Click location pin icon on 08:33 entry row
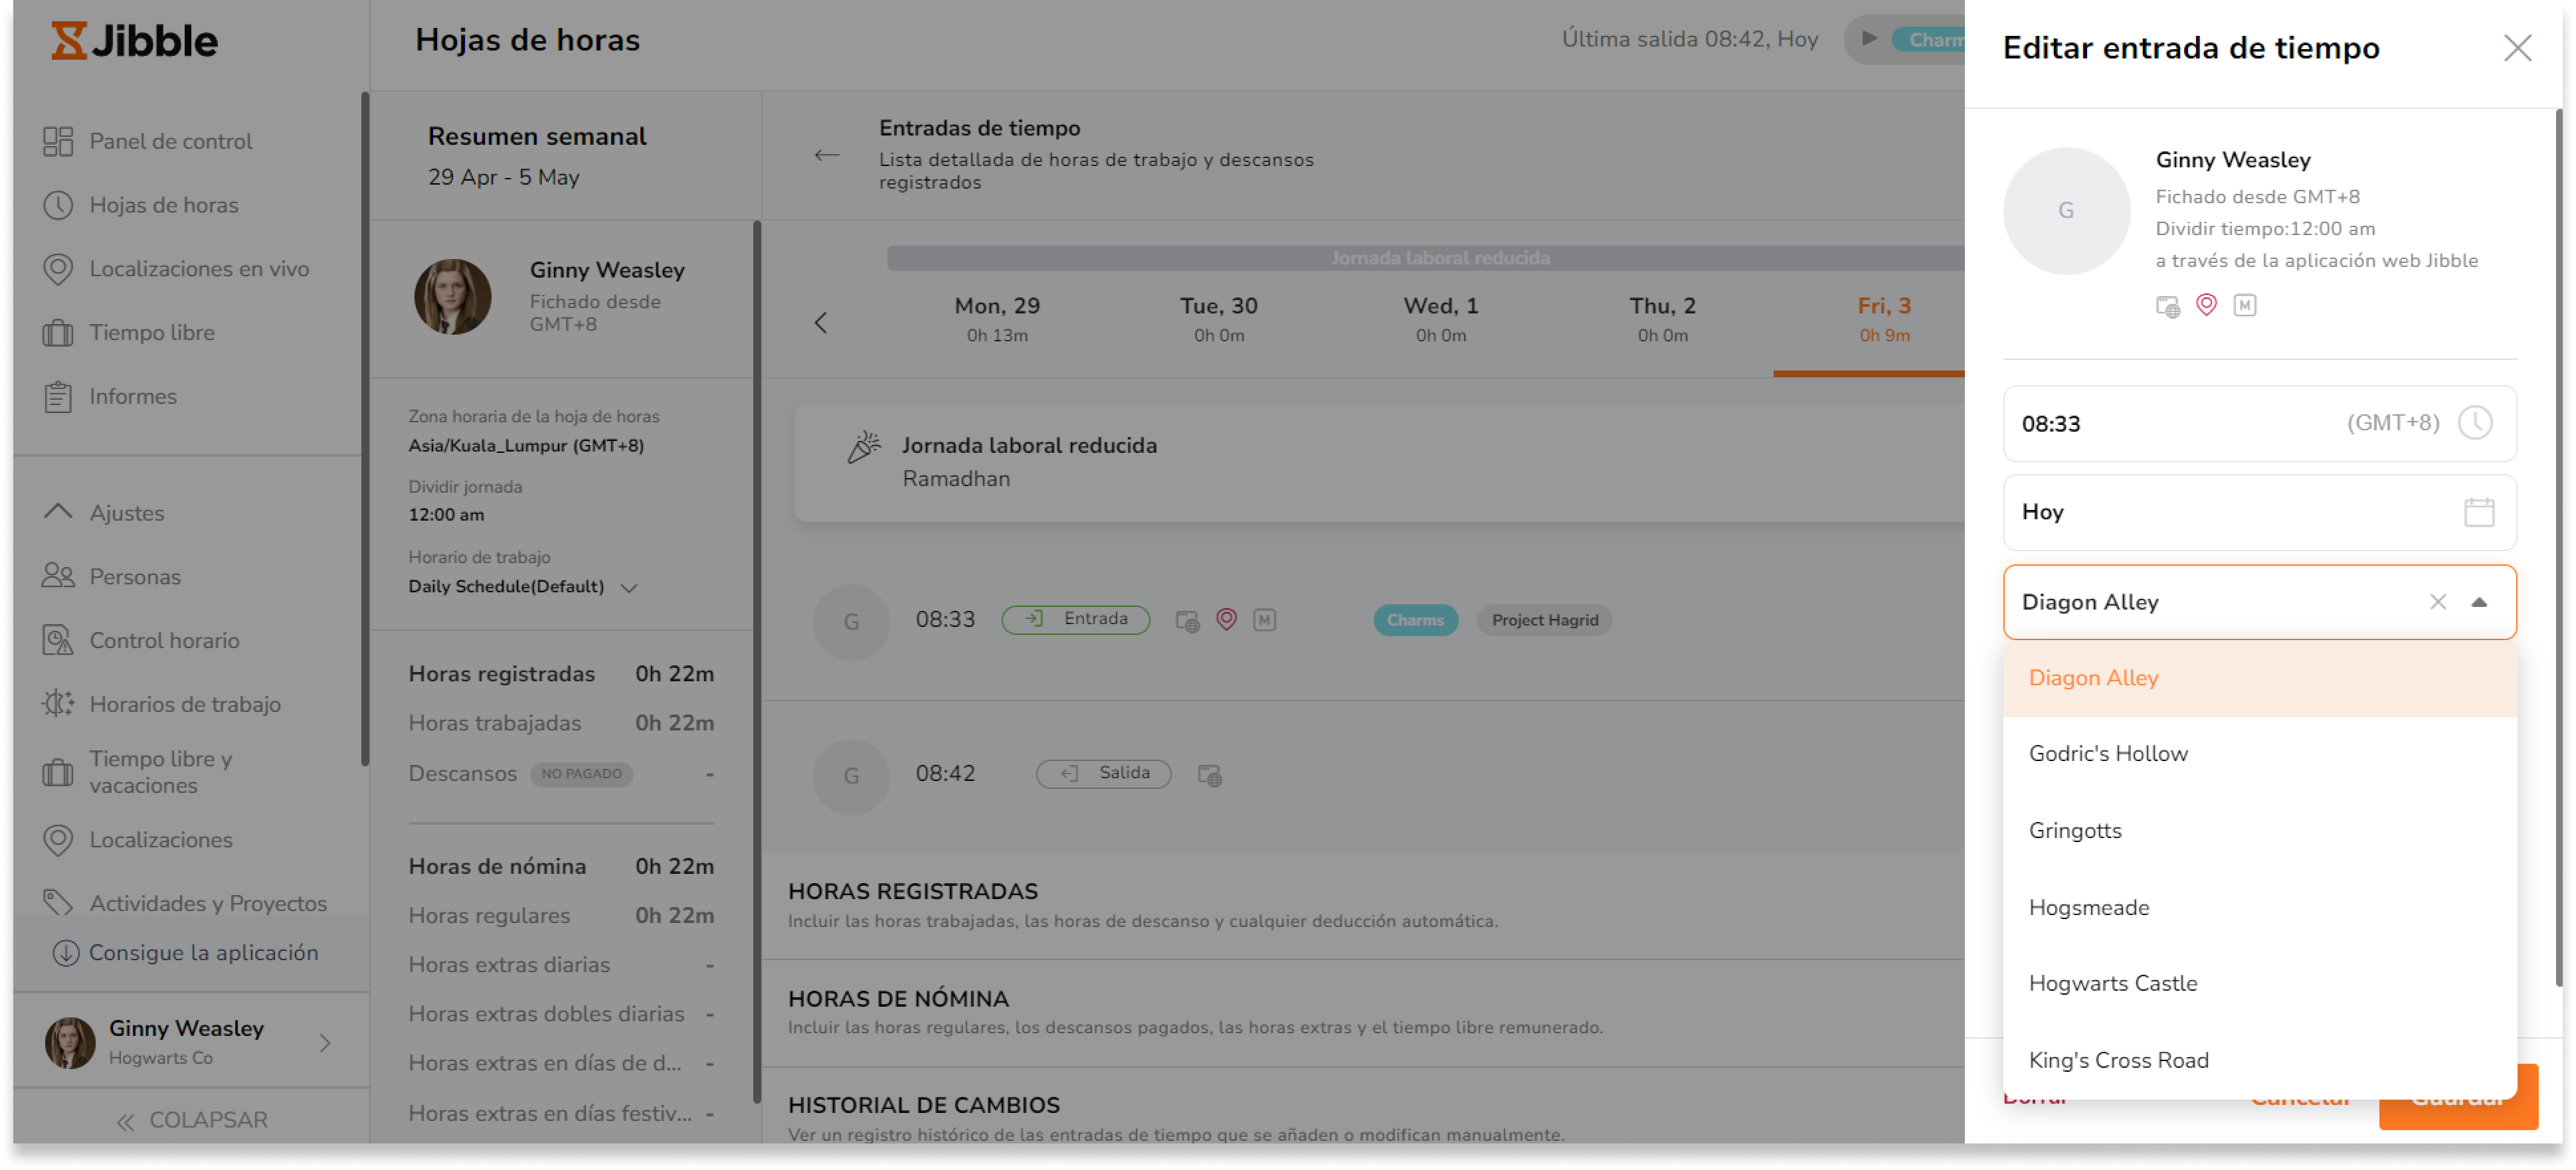This screenshot has height=1170, width=2576. [1226, 620]
